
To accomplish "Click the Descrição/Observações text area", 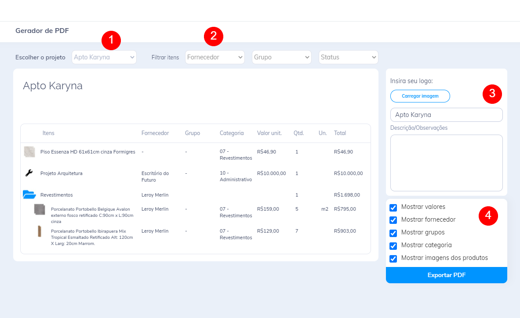I will pyautogui.click(x=447, y=163).
